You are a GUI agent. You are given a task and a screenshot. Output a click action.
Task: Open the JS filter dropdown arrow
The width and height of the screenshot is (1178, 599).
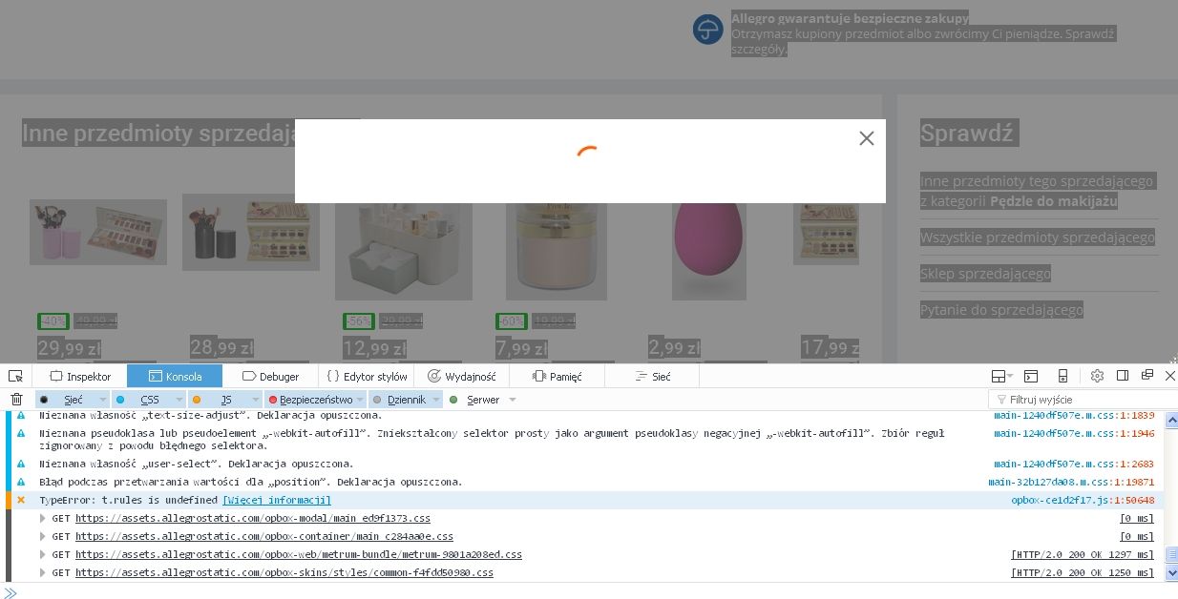click(x=254, y=400)
